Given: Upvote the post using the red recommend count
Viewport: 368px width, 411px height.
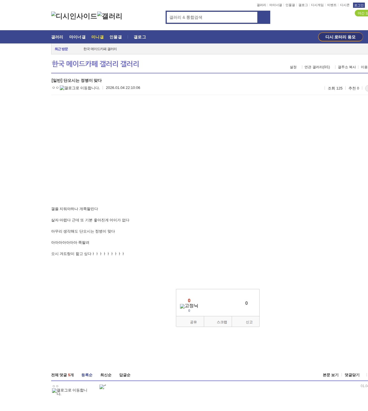Looking at the screenshot, I should pyautogui.click(x=189, y=300).
